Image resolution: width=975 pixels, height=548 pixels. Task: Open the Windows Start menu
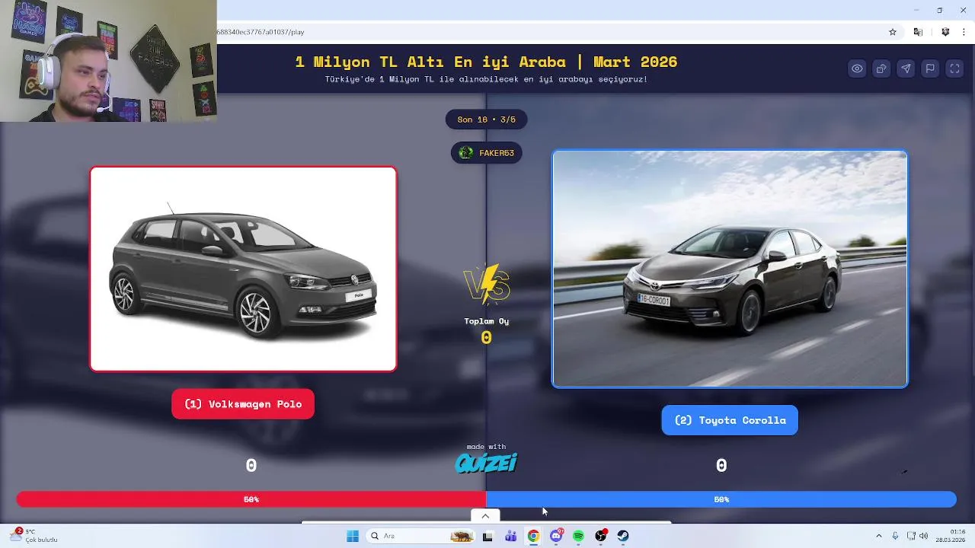pyautogui.click(x=353, y=536)
